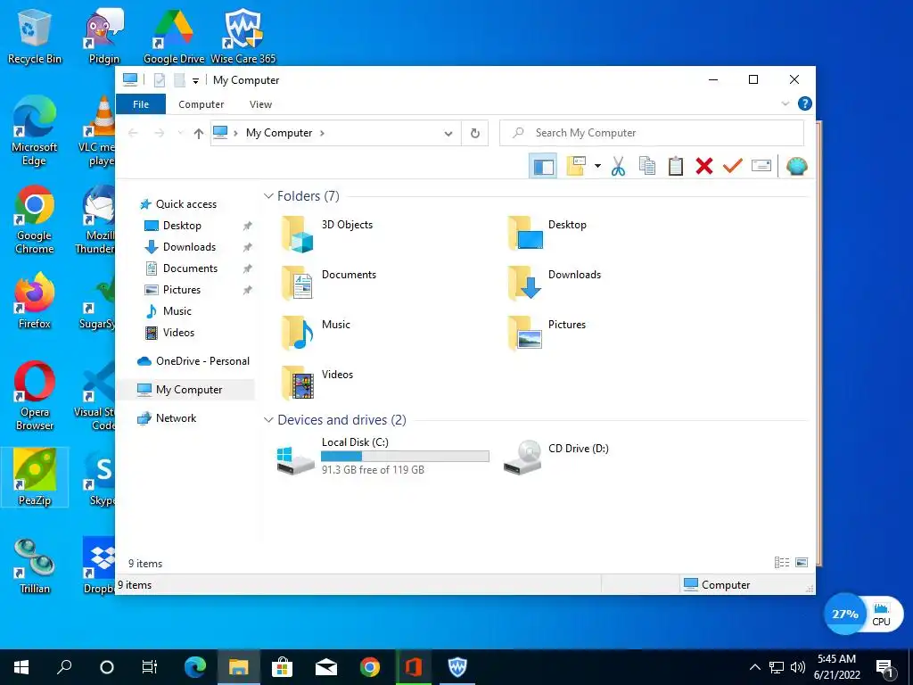Click the Cut scissors icon
Viewport: 913px width, 685px height.
tap(618, 167)
